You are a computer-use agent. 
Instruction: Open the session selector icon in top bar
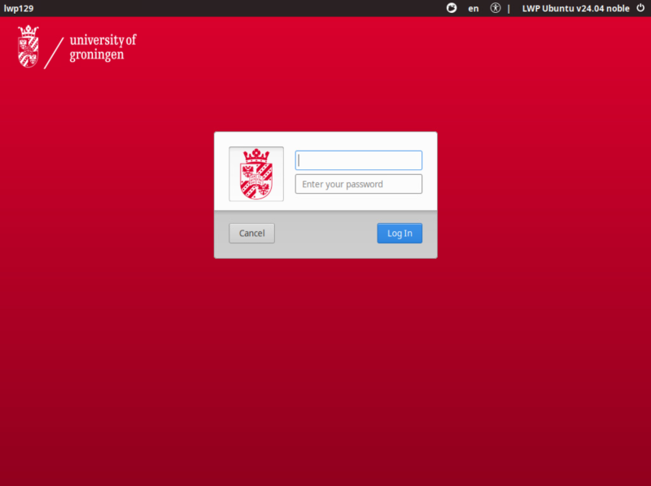point(452,8)
